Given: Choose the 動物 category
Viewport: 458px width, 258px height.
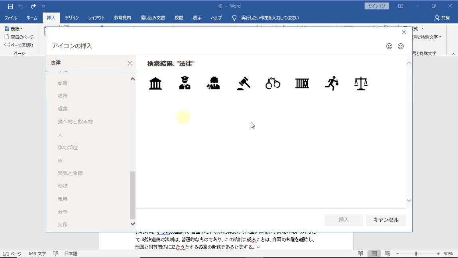Looking at the screenshot, I should point(63,186).
